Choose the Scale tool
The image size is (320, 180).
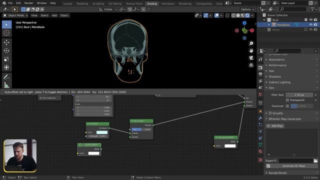(x=6, y=59)
